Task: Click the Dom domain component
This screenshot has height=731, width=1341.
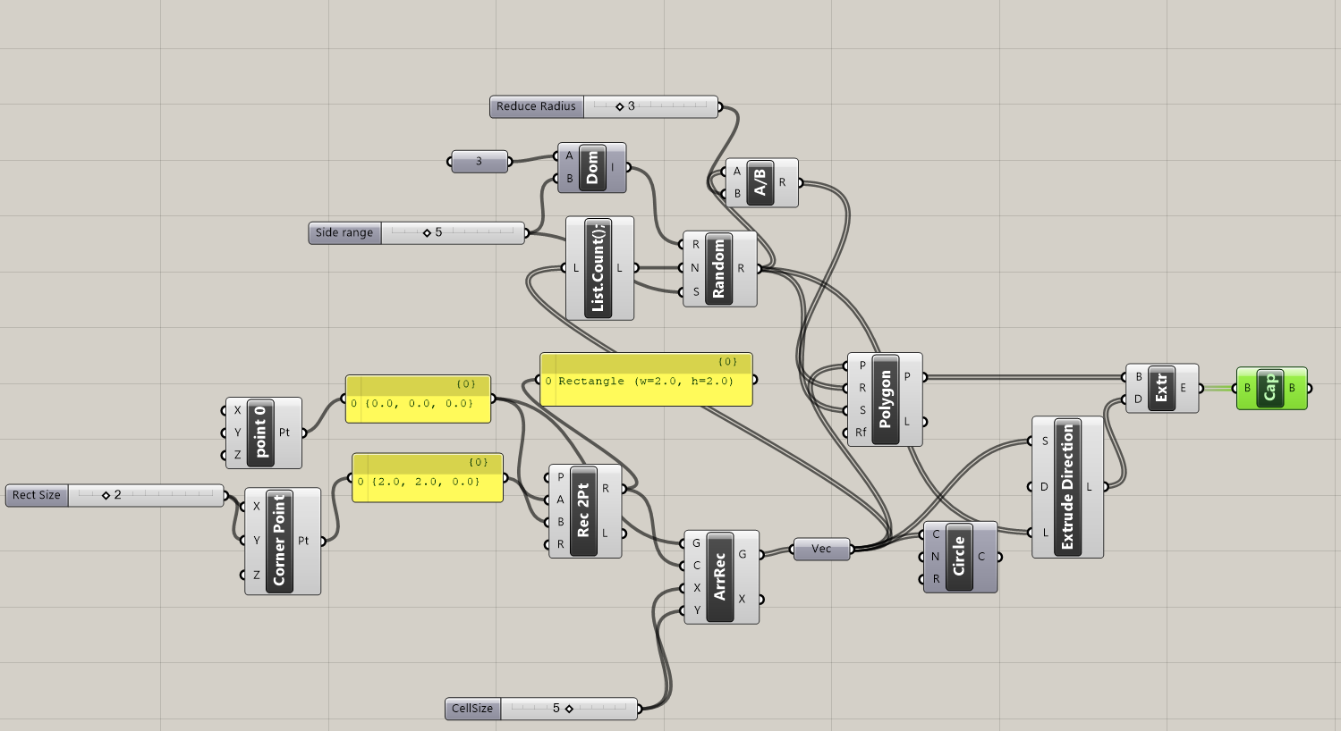Action: click(592, 166)
